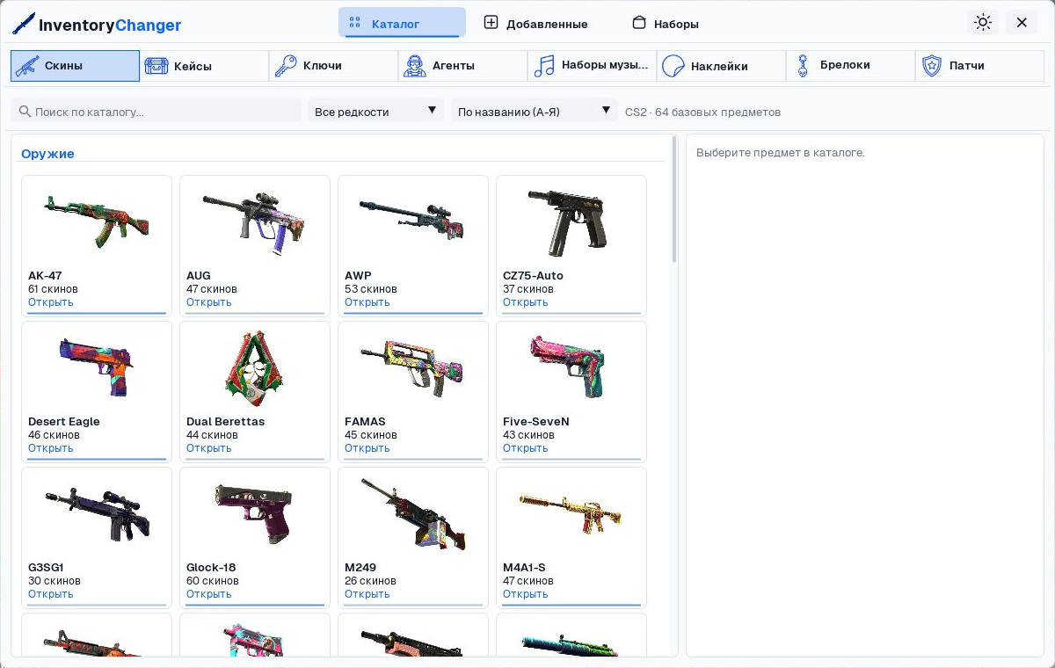Click the '60 скинов' count under Glock-18
Viewport: 1055px width, 668px height.
213,581
